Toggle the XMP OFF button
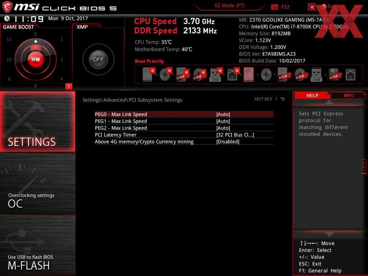This screenshot has width=368, height=276. pyautogui.click(x=98, y=59)
